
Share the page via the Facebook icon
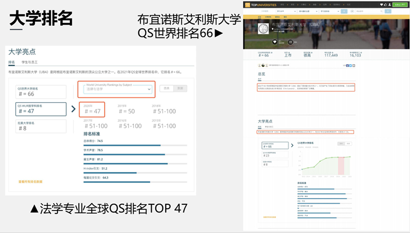[347, 66]
